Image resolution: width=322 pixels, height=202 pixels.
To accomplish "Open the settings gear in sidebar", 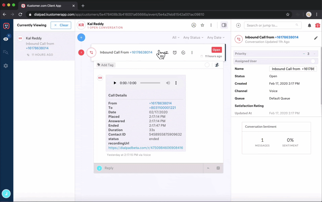I will (x=6, y=66).
